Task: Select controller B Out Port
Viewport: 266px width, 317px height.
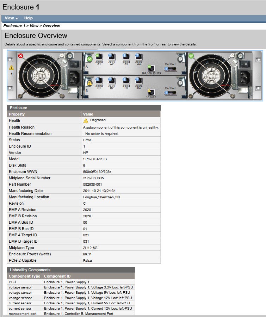Action: pos(170,93)
